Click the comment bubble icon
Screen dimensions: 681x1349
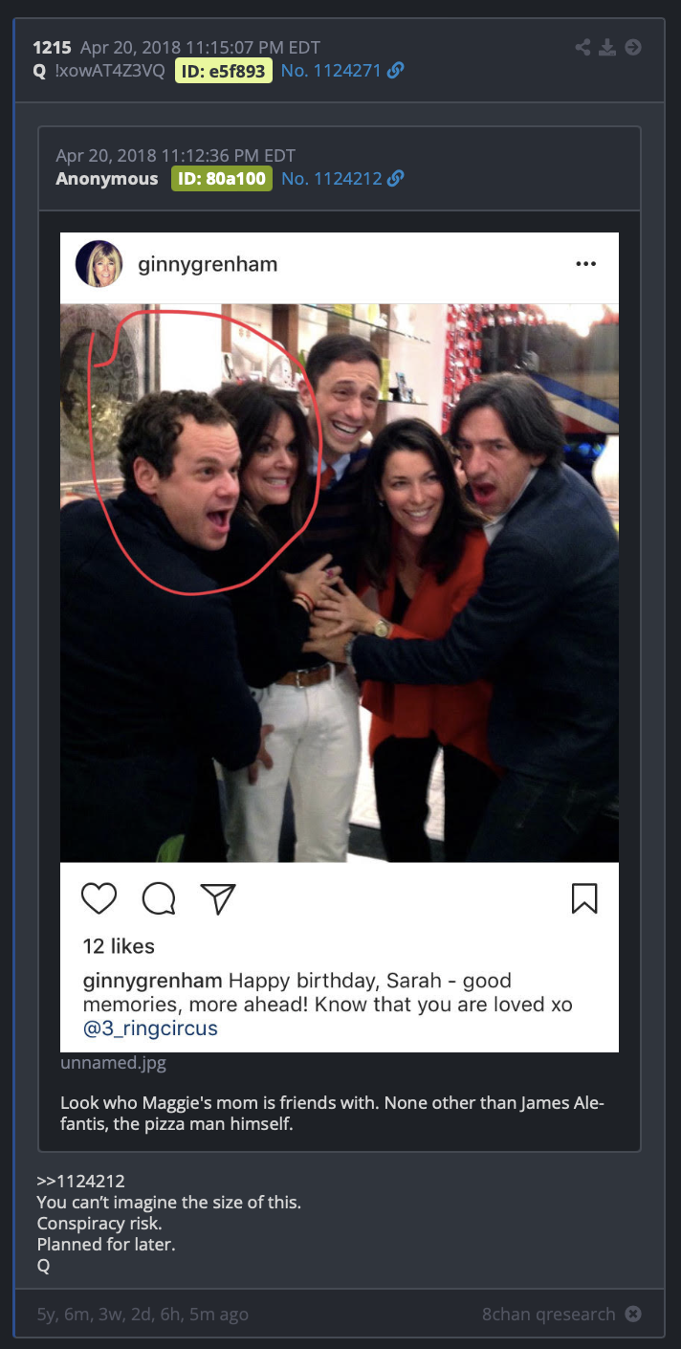pyautogui.click(x=159, y=897)
